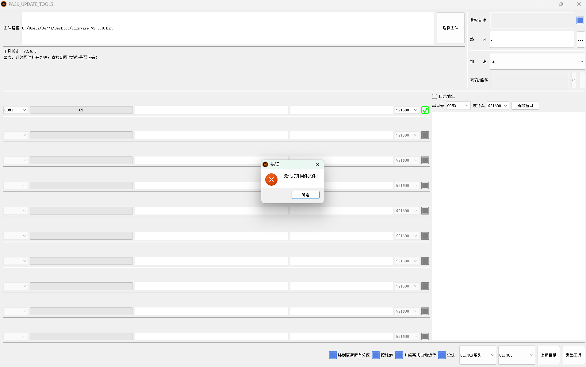
Task: Click the red error icon in the dialog
Action: (x=271, y=180)
